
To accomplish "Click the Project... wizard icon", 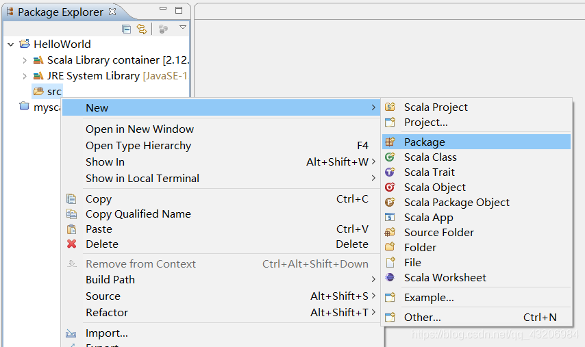I will (390, 122).
